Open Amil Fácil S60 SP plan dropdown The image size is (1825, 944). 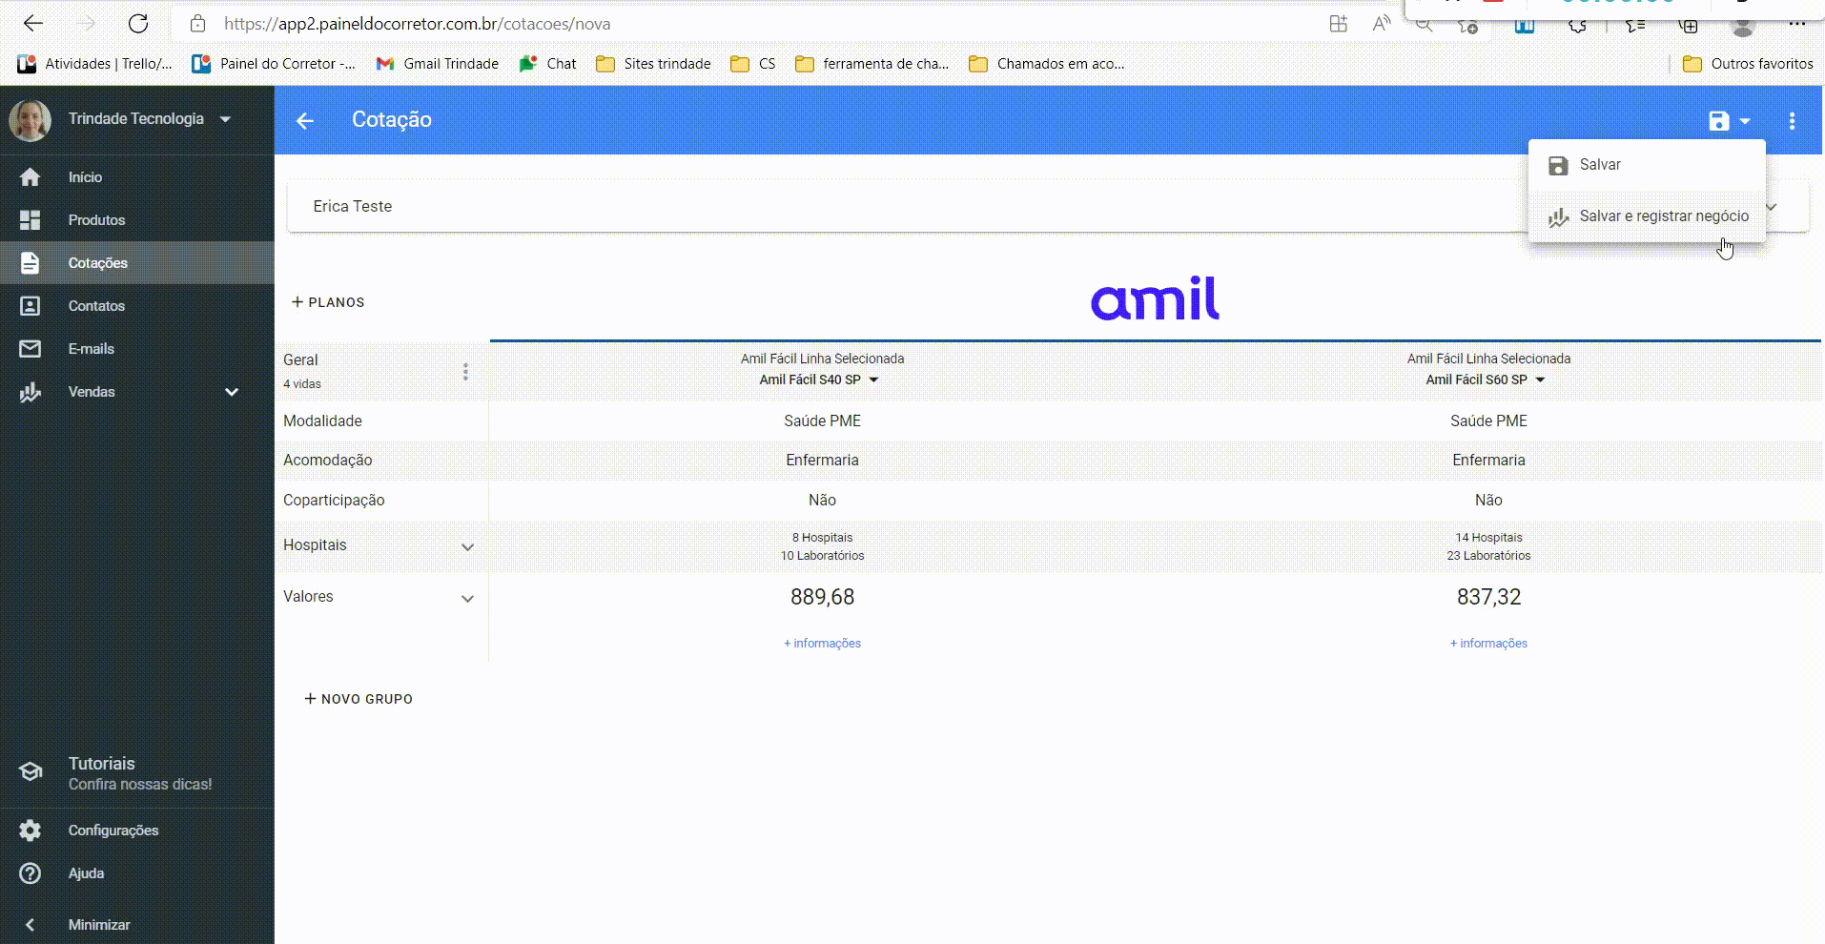[1486, 380]
